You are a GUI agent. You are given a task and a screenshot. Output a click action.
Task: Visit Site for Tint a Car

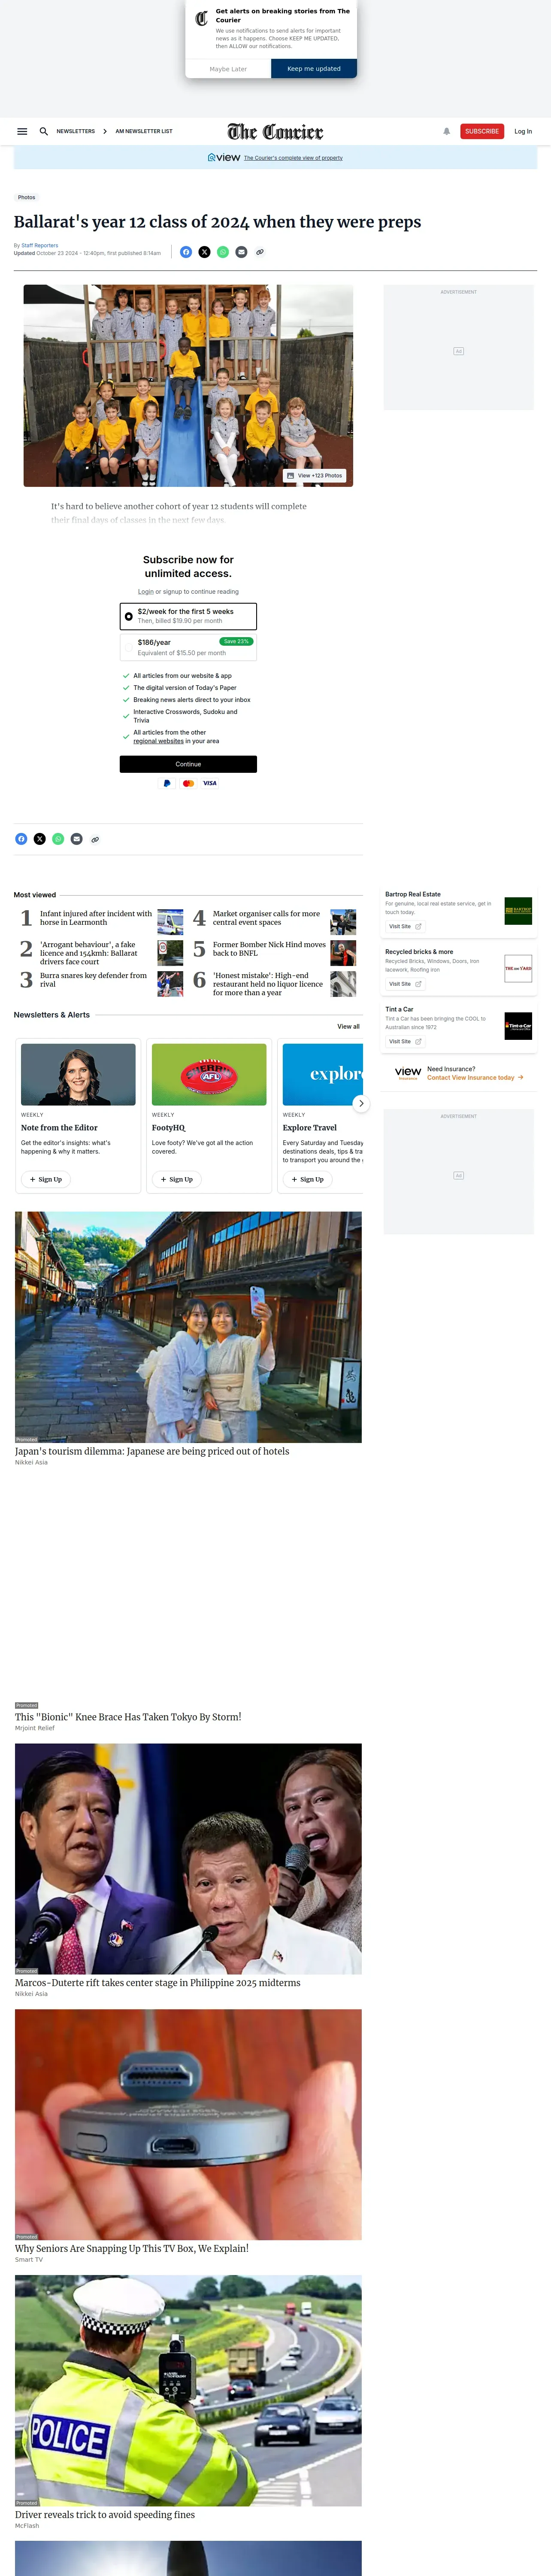coord(405,1041)
